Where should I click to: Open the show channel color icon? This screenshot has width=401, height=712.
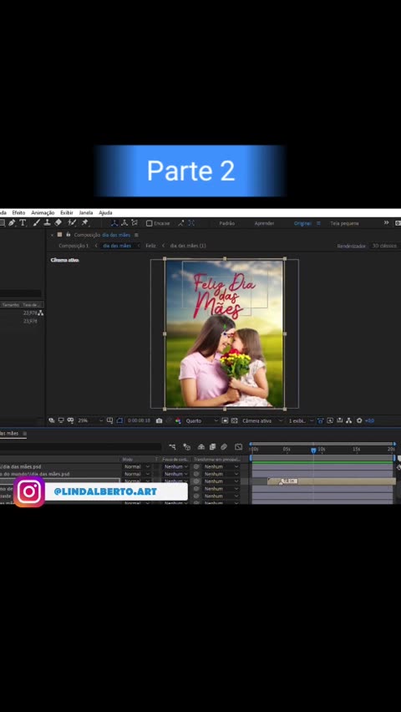pos(178,421)
